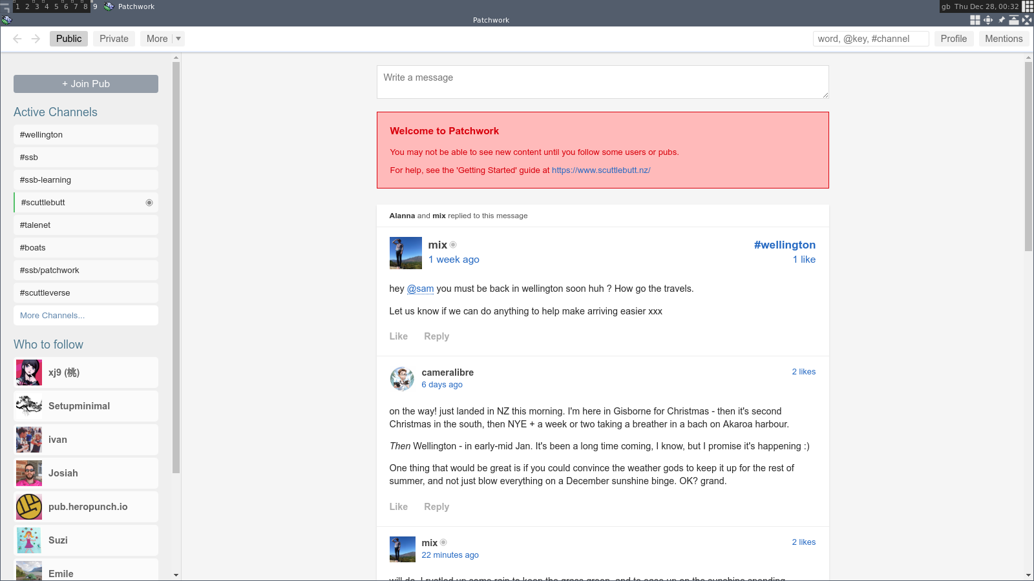Reply to mix's wellington message
Screen dimensions: 1034x581
click(x=437, y=336)
